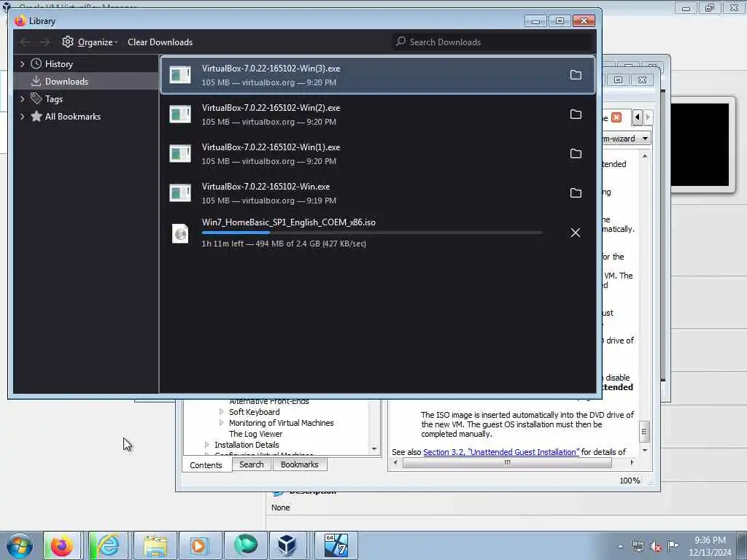Screen dimensions: 747x560
Task: Show VirtualBox-7.0.22-165102-Win.exe in its folder
Action: coord(576,192)
